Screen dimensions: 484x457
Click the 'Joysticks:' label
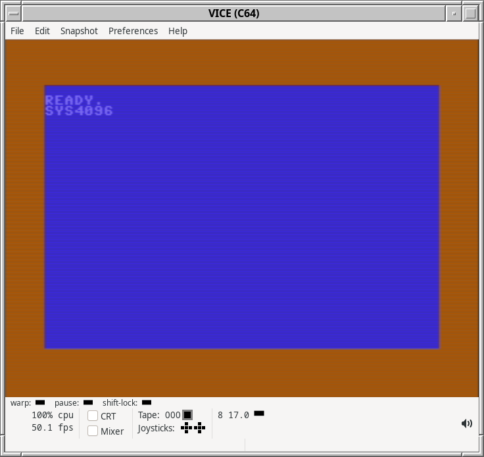click(157, 428)
